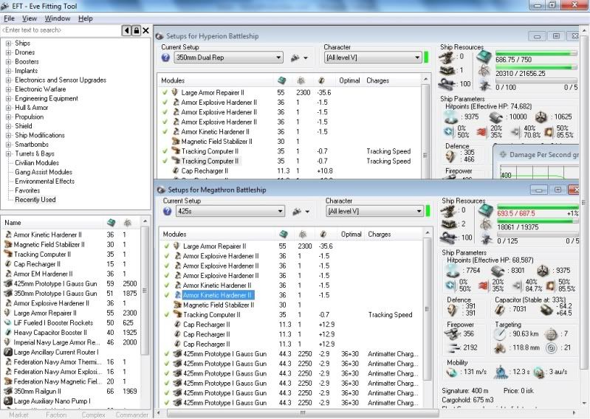
Task: Toggle Hyperion first Armor Explosive Hardener checkmark
Action: 165,103
